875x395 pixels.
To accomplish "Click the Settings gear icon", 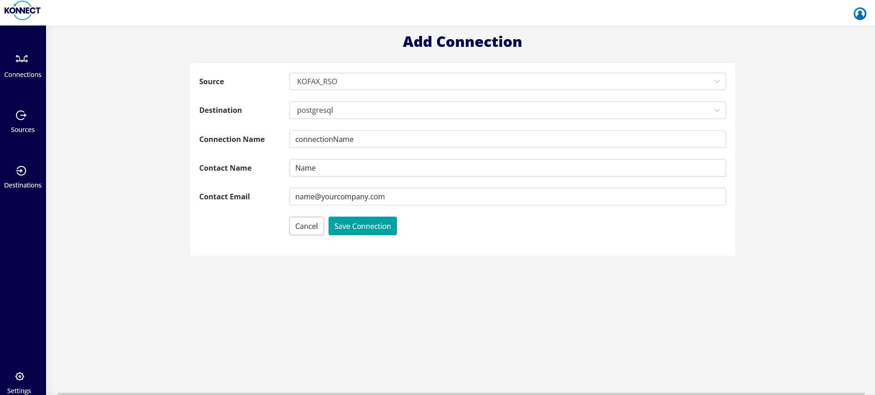I will coord(20,376).
